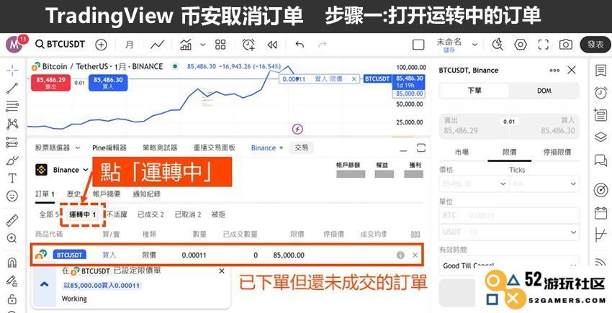Click the 發表 publish button
The width and height of the screenshot is (612, 313).
pyautogui.click(x=595, y=45)
